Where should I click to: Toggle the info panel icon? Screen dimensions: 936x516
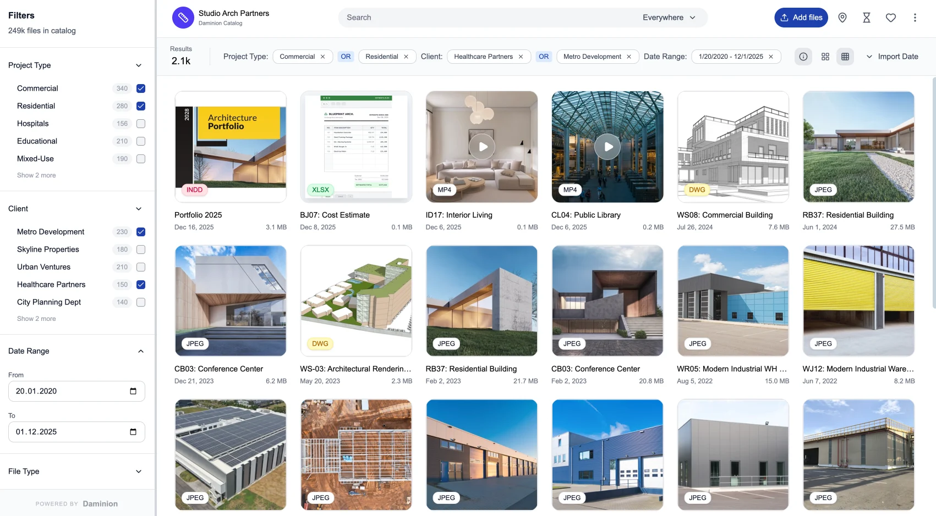coord(803,57)
